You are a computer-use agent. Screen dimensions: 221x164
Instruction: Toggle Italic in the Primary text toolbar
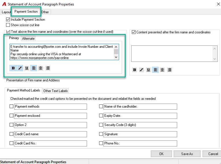(x=20, y=68)
